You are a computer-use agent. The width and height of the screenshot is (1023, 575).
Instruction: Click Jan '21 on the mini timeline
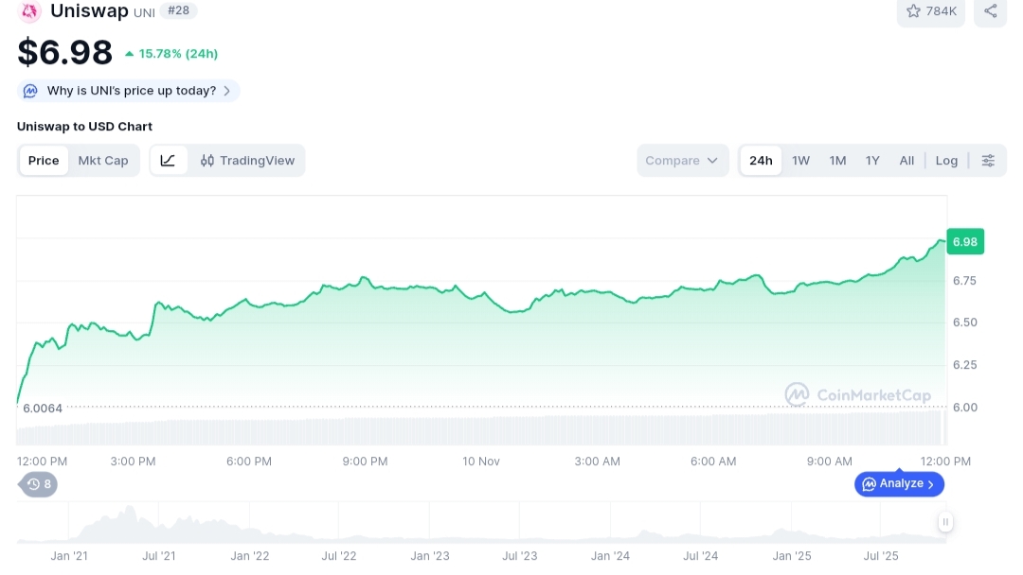click(69, 555)
